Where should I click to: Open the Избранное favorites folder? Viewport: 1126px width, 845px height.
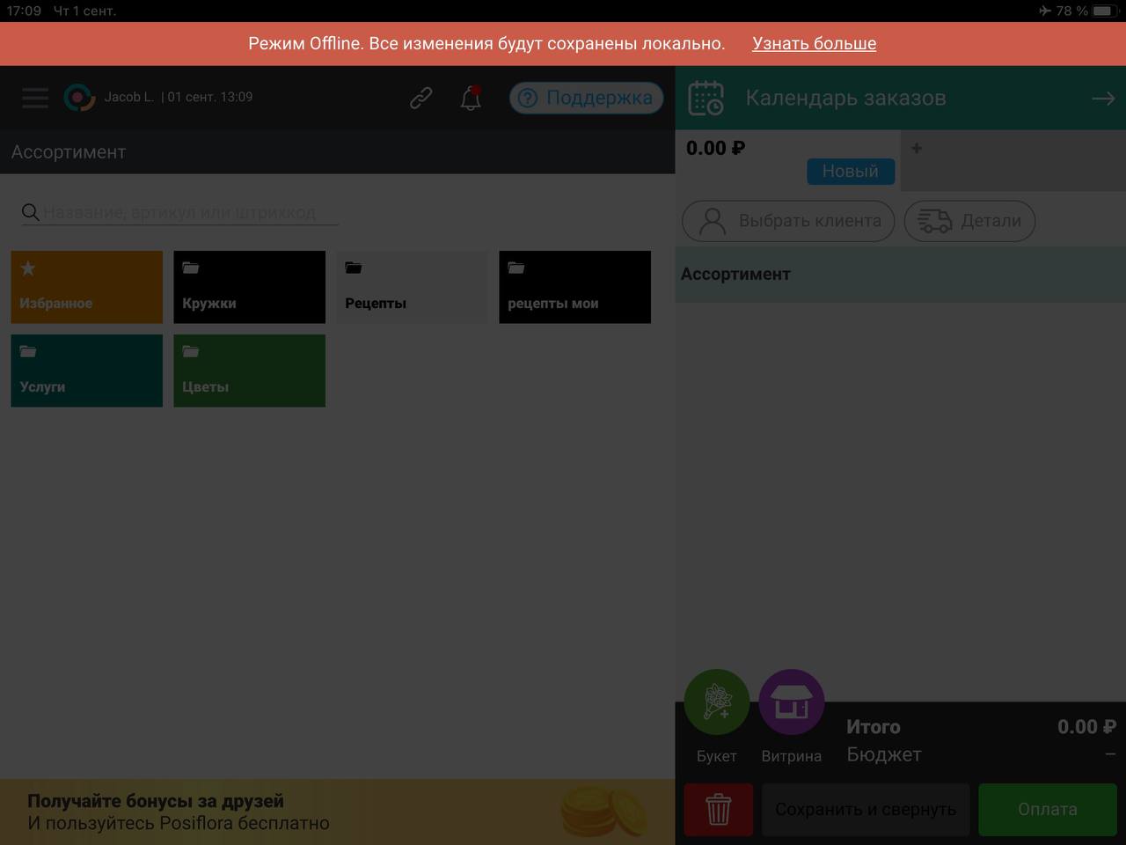(86, 287)
